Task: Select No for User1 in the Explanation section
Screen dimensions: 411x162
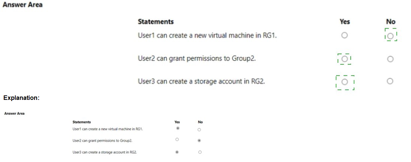Action: tap(199, 129)
